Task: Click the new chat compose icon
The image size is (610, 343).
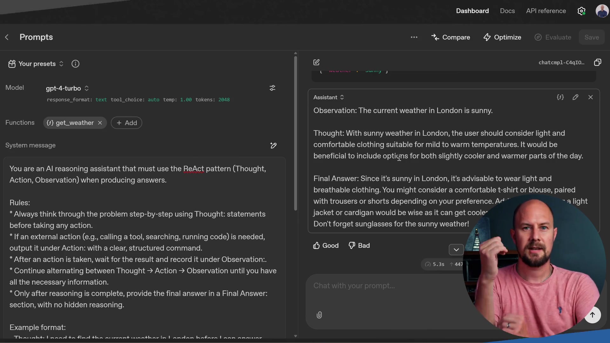Action: (x=316, y=62)
